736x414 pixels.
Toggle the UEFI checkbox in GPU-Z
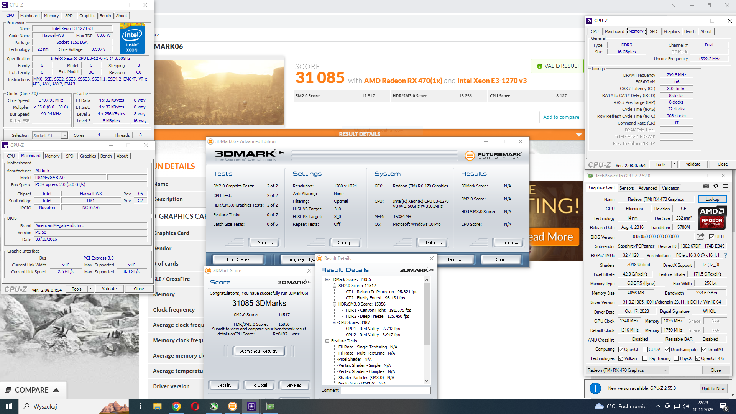coord(711,237)
